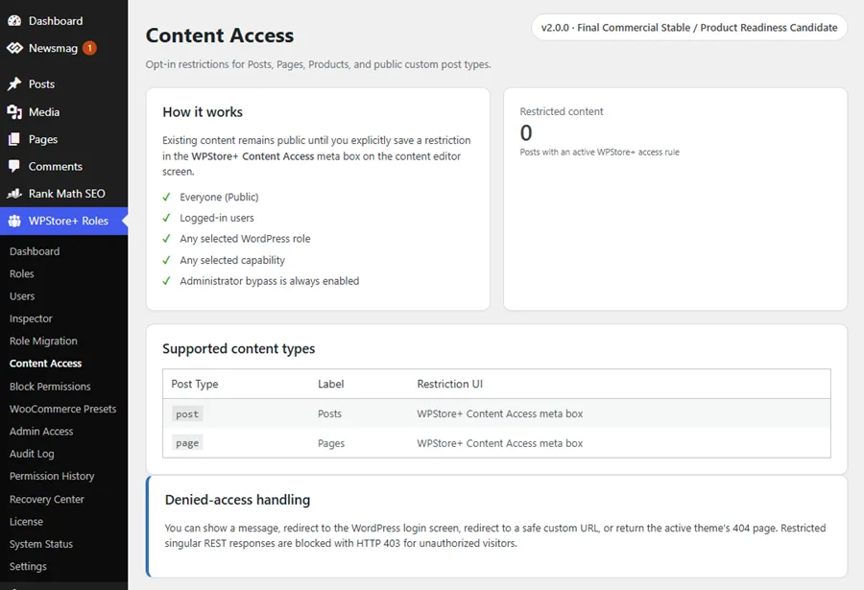Image resolution: width=864 pixels, height=590 pixels.
Task: Click the 'Restricted content' label
Action: pos(562,111)
